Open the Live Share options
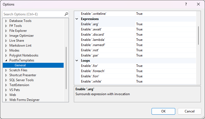205x119 pixels. coord(17,41)
